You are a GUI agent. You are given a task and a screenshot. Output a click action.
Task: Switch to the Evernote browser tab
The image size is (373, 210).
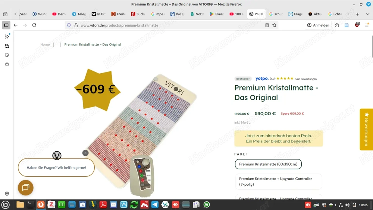click(x=216, y=14)
